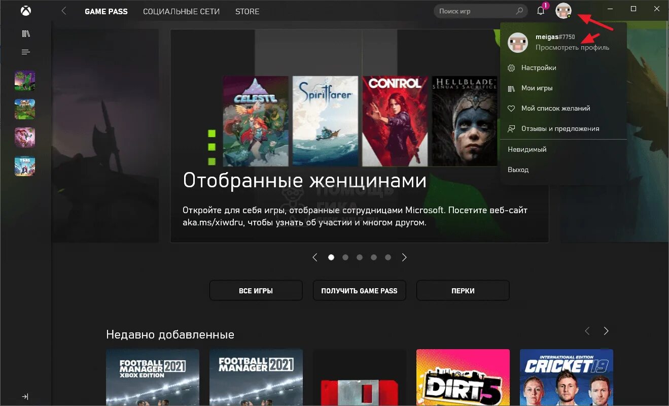The image size is (669, 406).
Task: Select 'Выход' to sign out
Action: [x=564, y=170]
